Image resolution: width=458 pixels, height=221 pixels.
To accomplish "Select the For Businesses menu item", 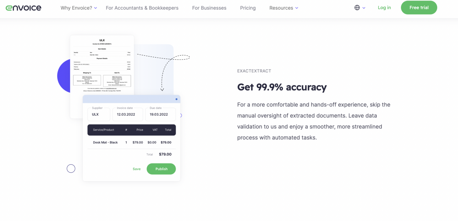I will click(209, 8).
